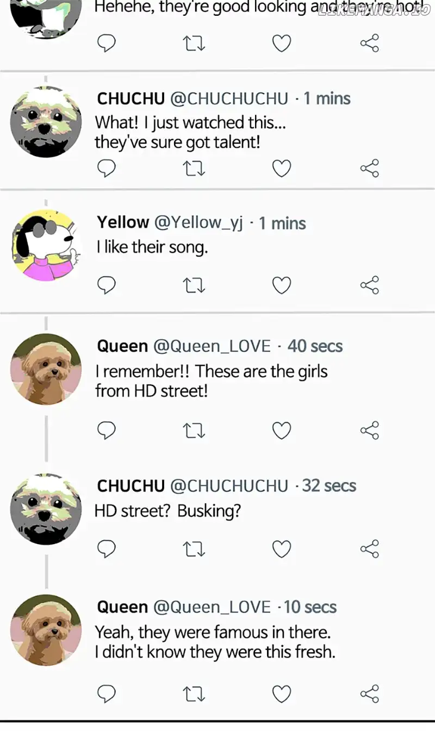This screenshot has width=435, height=755.
Task: Reply to Queen's "this fresh" tweet
Action: [107, 694]
